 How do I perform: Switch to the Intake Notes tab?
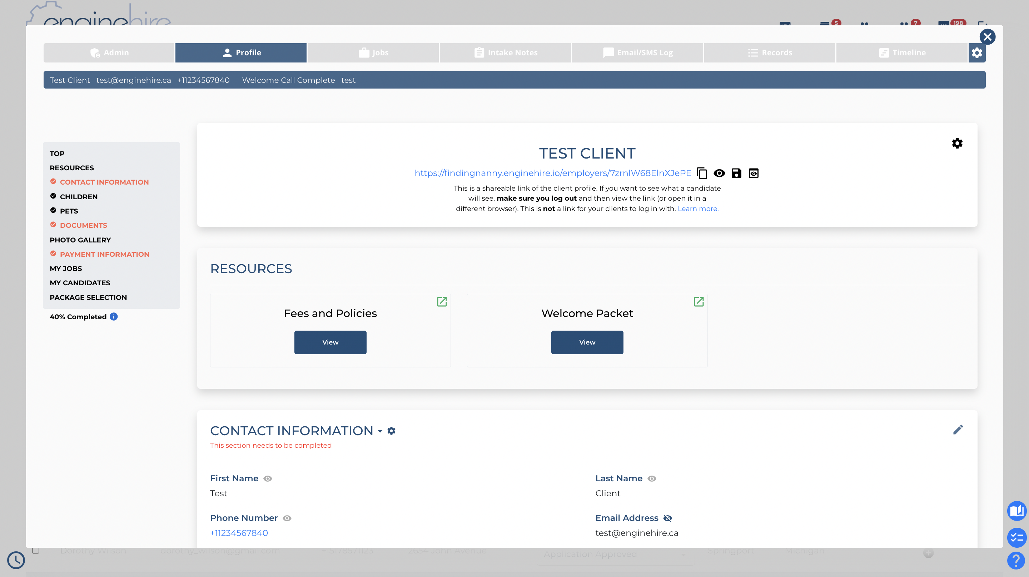click(x=505, y=53)
